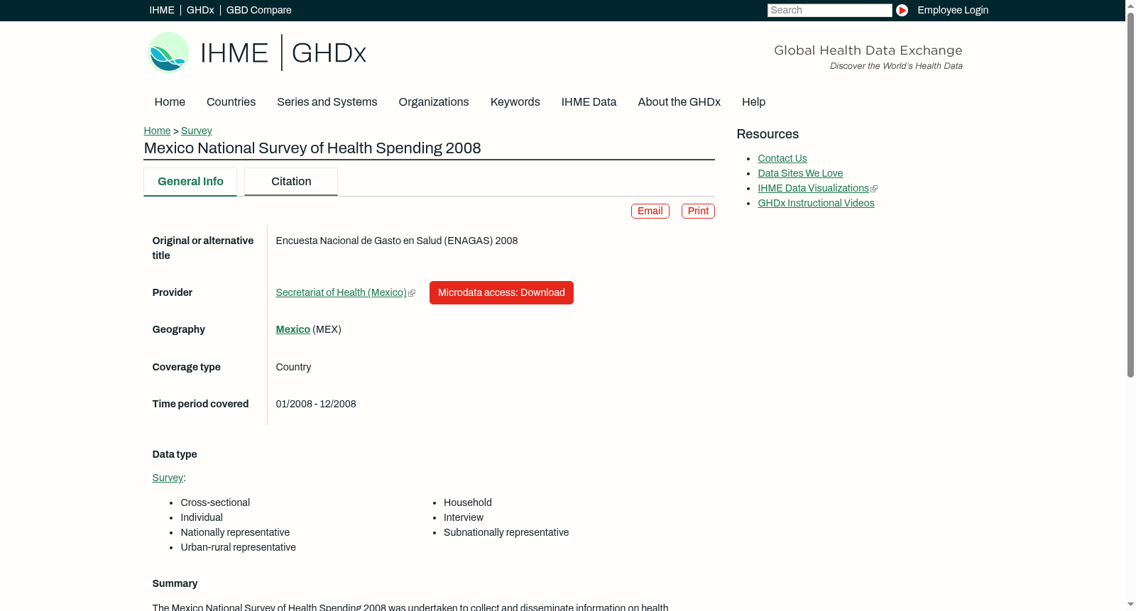Image resolution: width=1136 pixels, height=611 pixels.
Task: Click the red search submit arrow icon
Action: coord(902,10)
